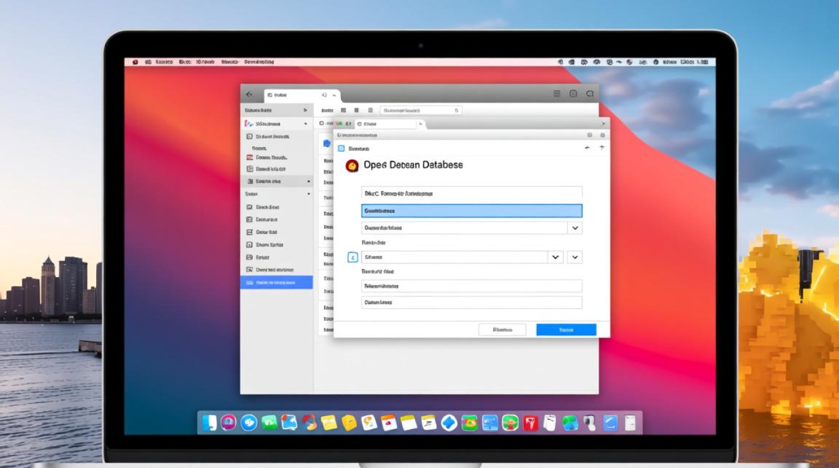Click the trash icon at the dock's right end
Viewport: 839px width, 468px height.
(x=629, y=422)
